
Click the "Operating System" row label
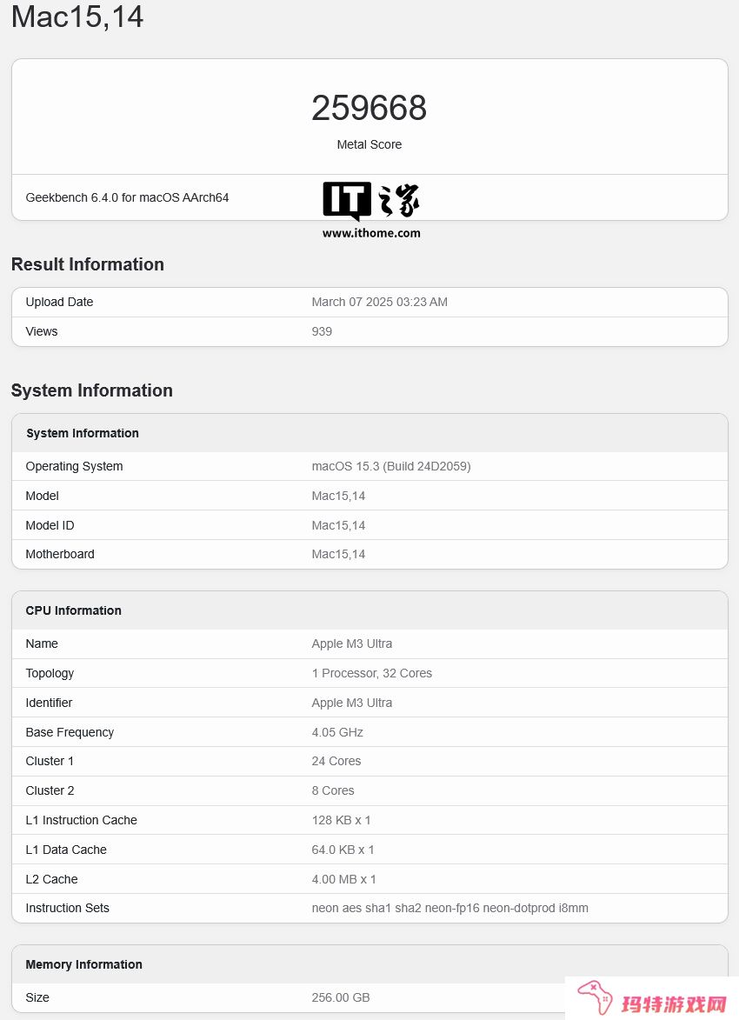coord(74,466)
